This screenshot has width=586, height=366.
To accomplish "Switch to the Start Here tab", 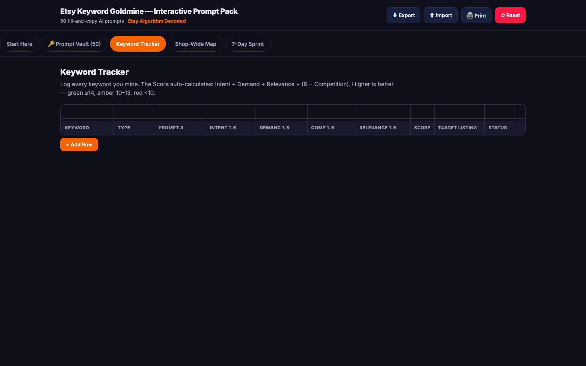I will coord(20,44).
